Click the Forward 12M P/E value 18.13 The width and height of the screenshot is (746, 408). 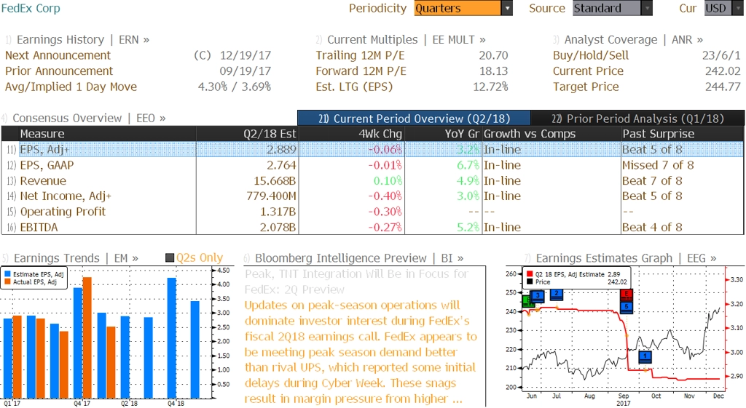[493, 71]
